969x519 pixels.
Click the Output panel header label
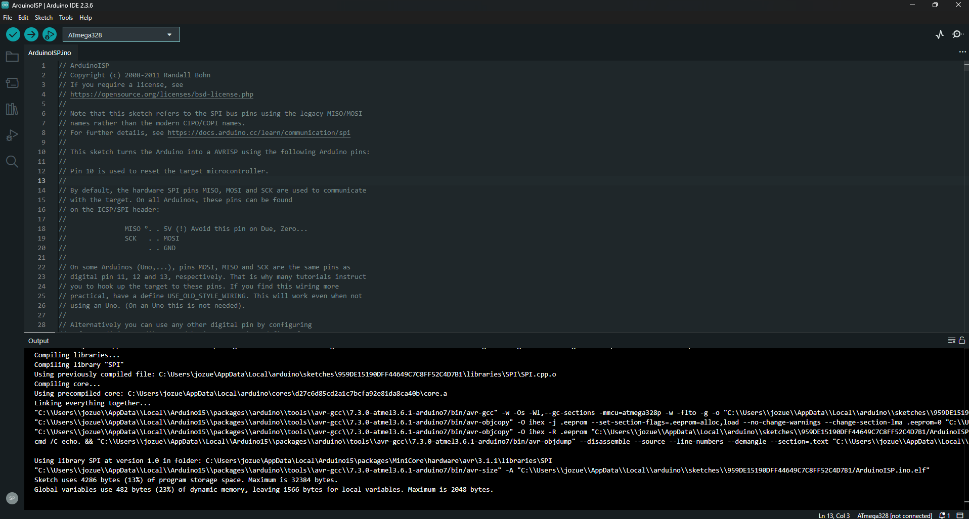[38, 341]
